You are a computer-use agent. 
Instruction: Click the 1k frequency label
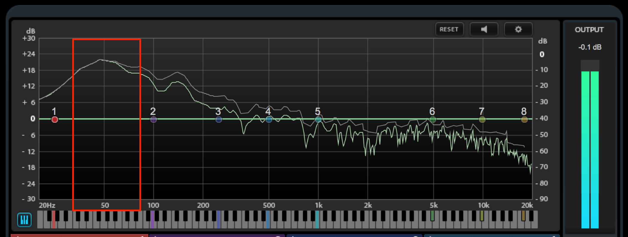pyautogui.click(x=318, y=205)
